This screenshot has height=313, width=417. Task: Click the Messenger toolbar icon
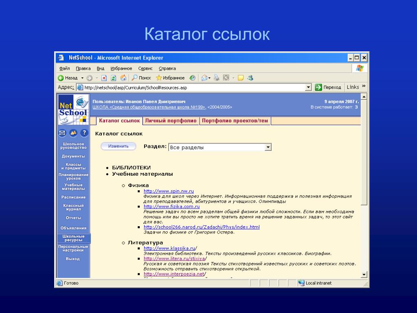250,78
